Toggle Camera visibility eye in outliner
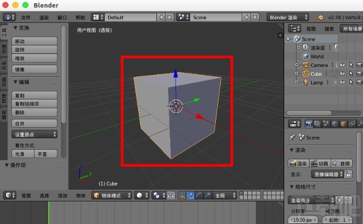 coord(342,65)
